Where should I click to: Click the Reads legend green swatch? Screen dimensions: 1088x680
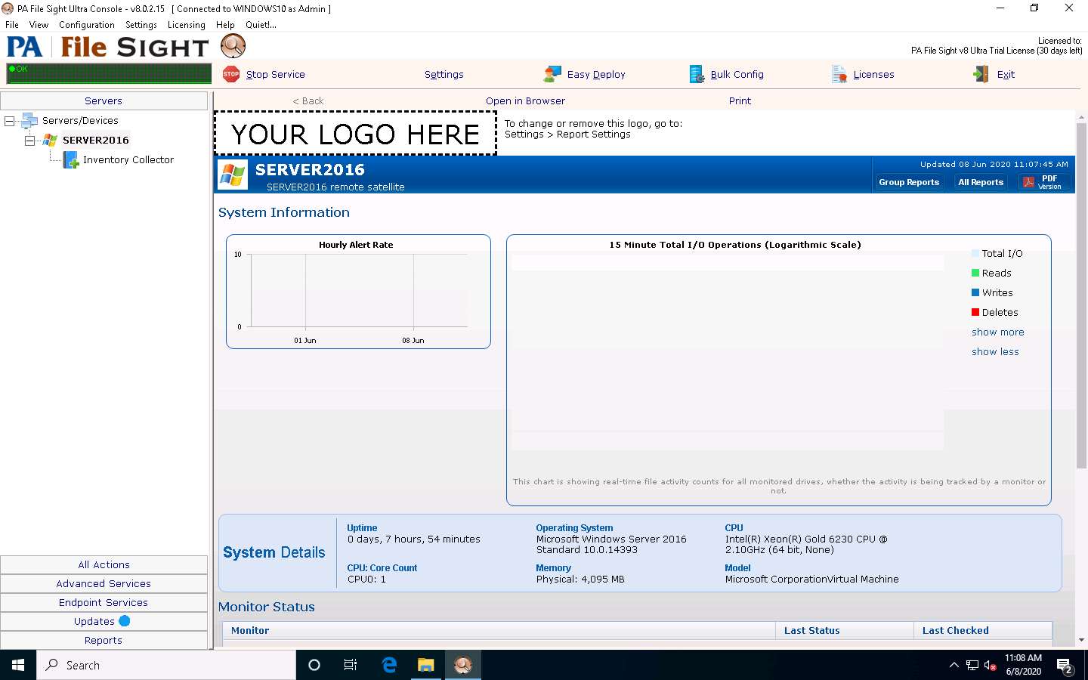click(x=975, y=273)
